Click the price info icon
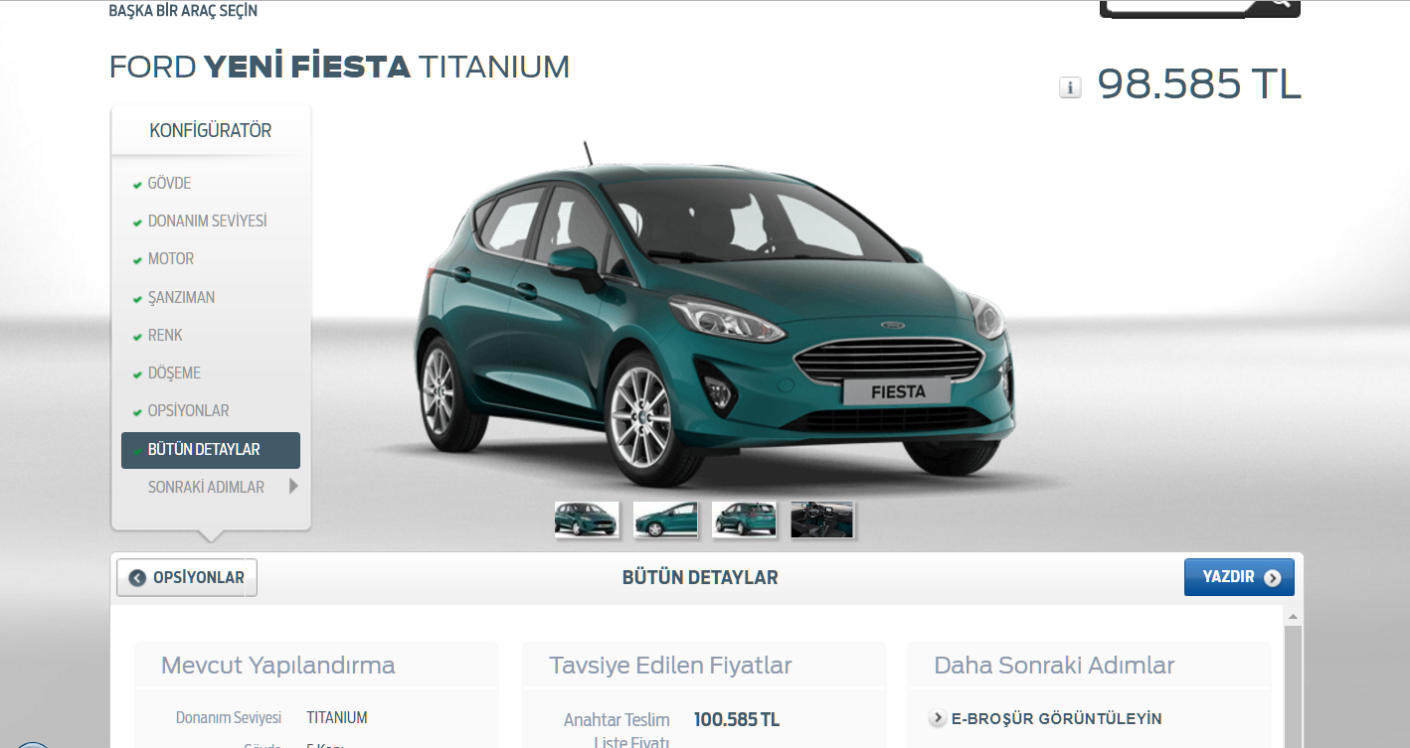Screen dimensions: 1410x748 pos(1070,87)
